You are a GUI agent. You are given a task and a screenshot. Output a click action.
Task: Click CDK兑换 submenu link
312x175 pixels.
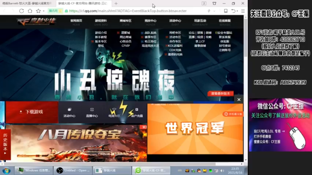(x=175, y=50)
